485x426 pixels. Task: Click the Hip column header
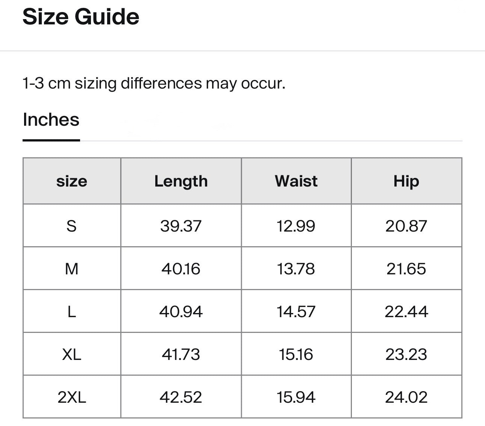(406, 181)
